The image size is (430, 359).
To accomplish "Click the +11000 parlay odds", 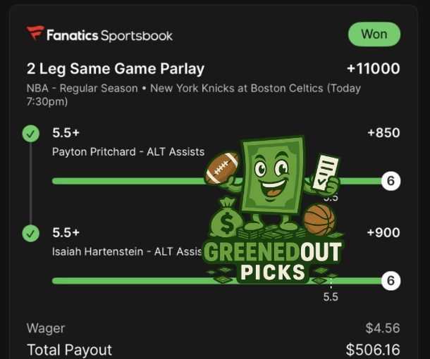I will click(373, 69).
